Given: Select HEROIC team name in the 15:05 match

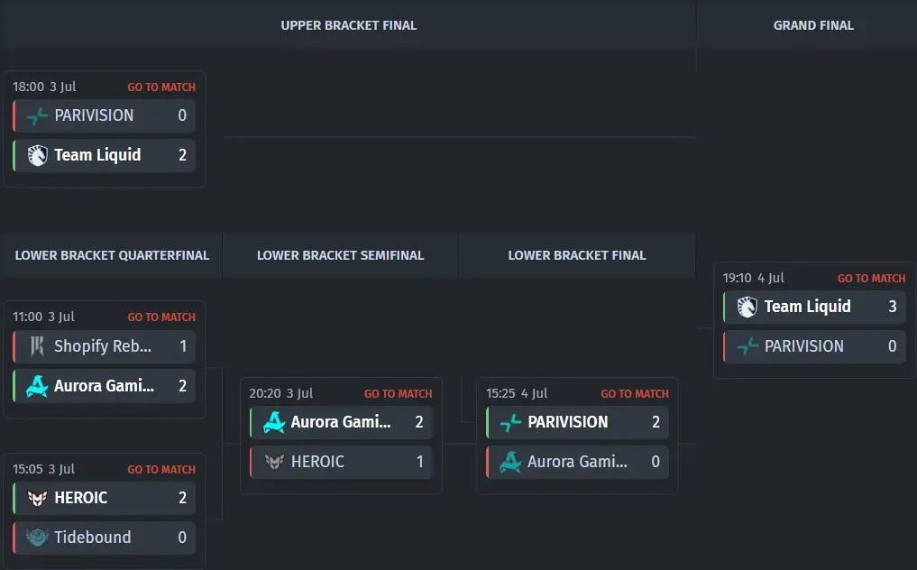Looking at the screenshot, I should pos(81,498).
